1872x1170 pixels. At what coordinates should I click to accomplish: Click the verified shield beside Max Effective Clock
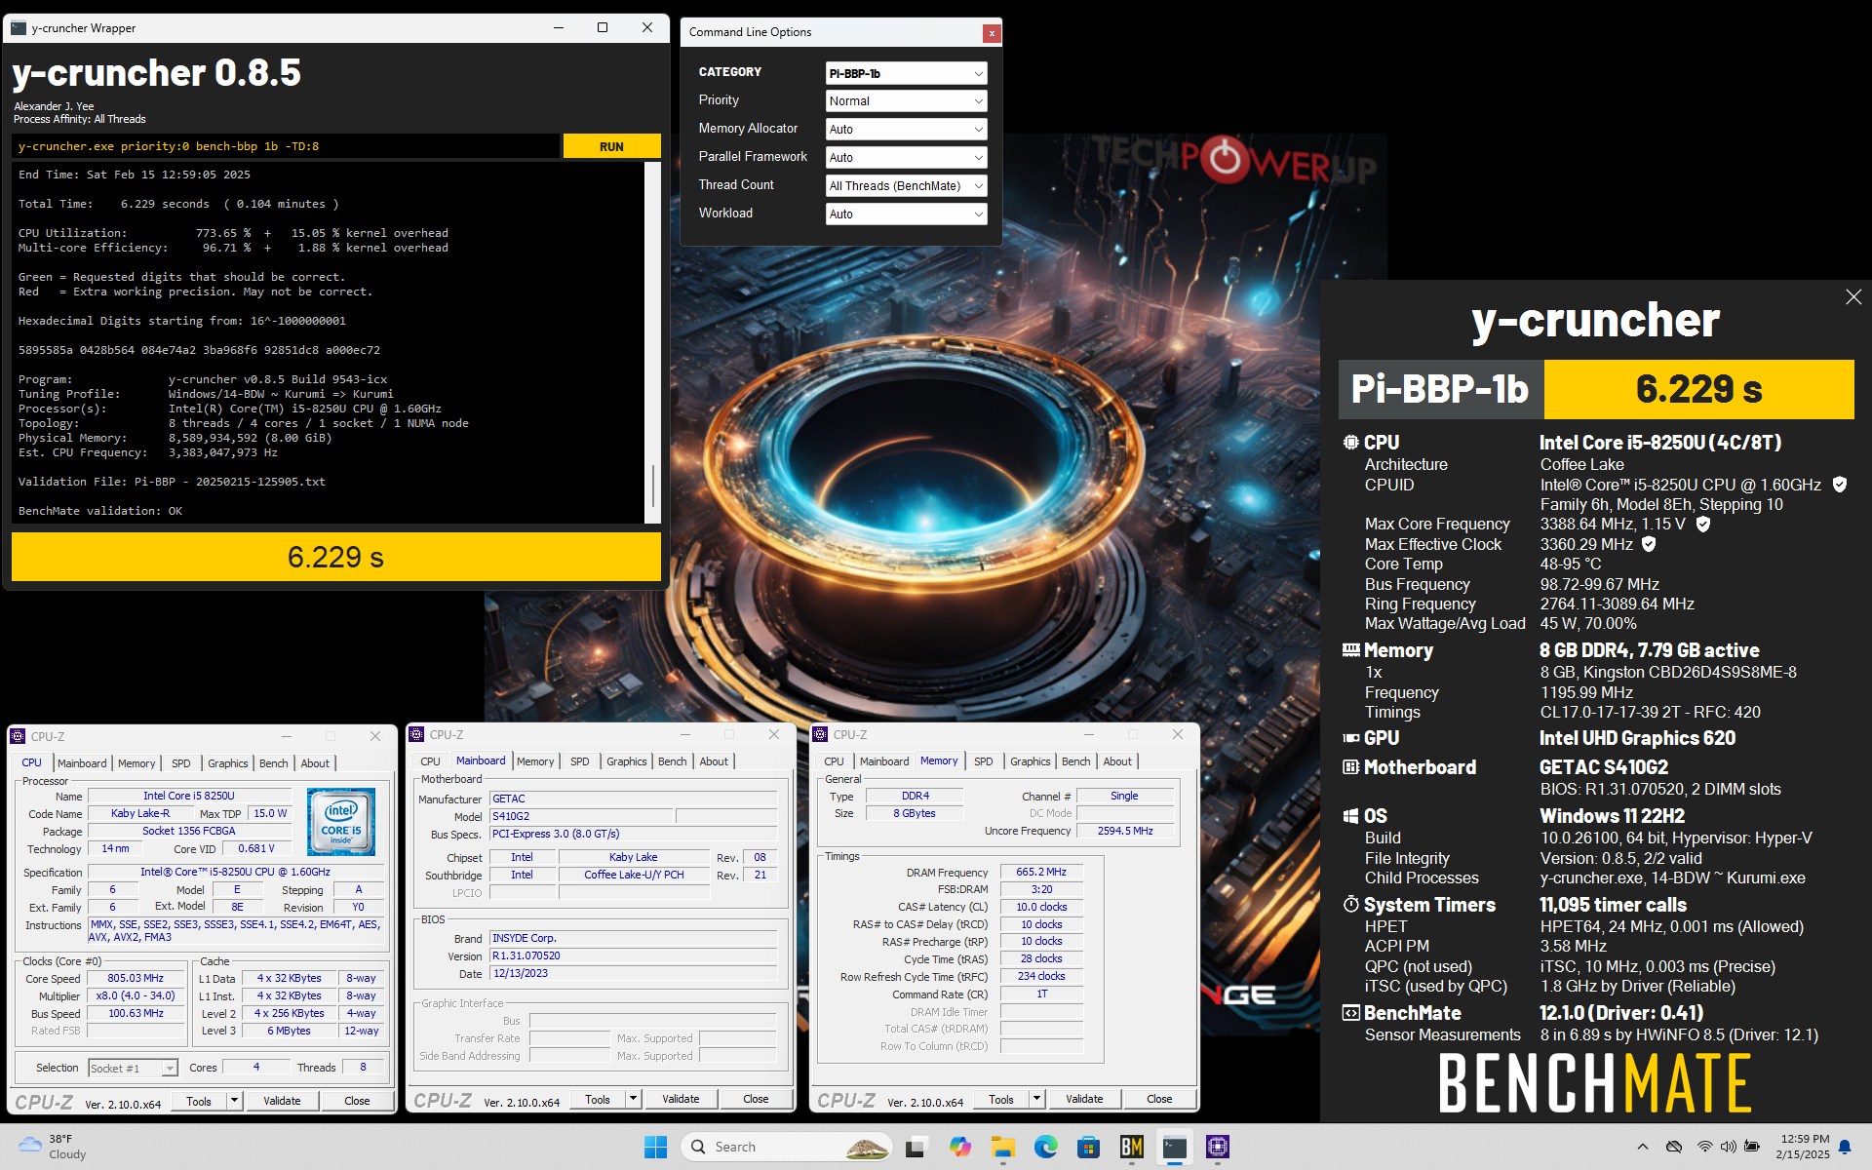coord(1649,544)
